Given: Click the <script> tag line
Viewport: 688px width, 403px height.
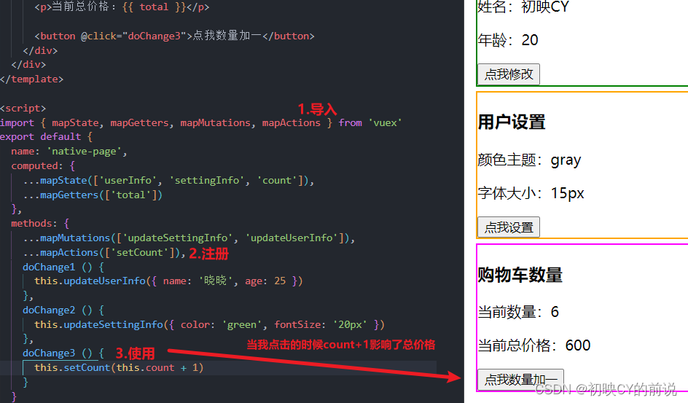Looking at the screenshot, I should (23, 109).
